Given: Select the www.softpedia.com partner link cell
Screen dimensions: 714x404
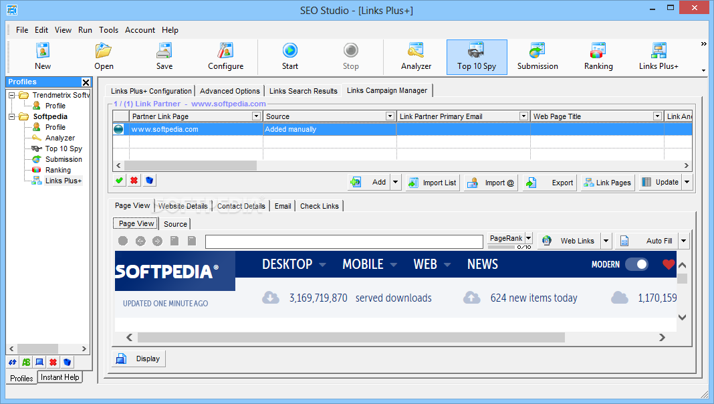Looking at the screenshot, I should (197, 129).
